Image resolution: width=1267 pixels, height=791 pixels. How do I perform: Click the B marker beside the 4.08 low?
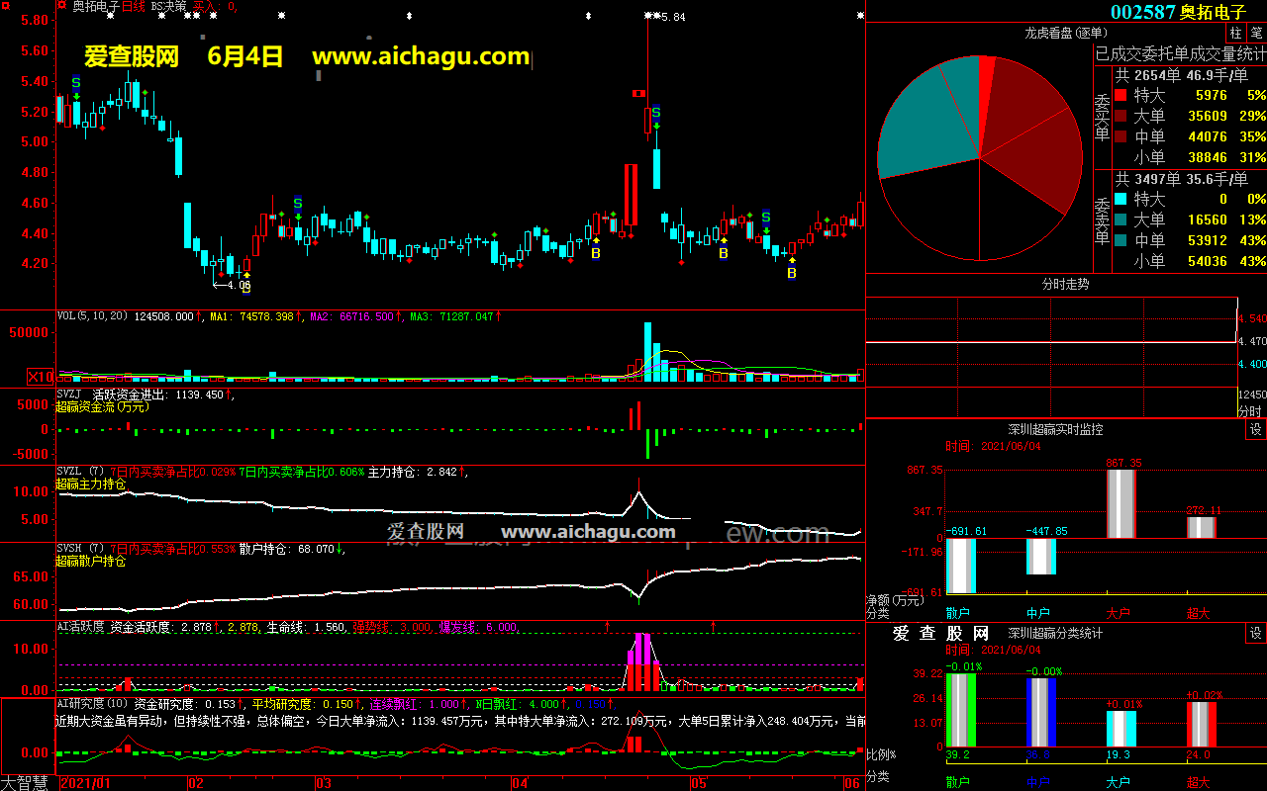click(246, 290)
